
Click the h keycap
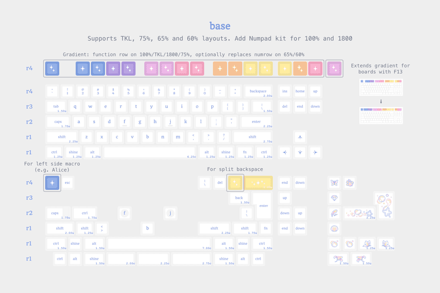[x=155, y=122]
